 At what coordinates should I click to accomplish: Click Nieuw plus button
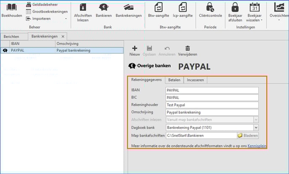(x=134, y=51)
